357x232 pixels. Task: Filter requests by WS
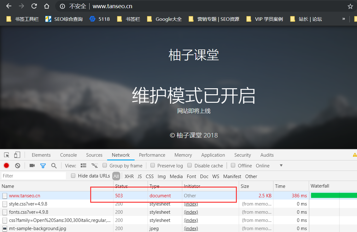point(216,177)
